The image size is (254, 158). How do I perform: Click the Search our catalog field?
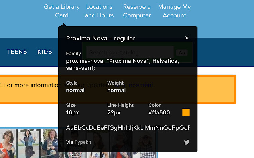pyautogui.click(x=130, y=52)
